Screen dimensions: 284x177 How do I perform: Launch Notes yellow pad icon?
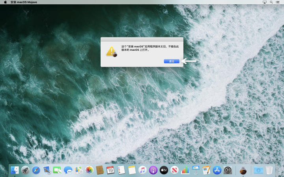point(132,170)
